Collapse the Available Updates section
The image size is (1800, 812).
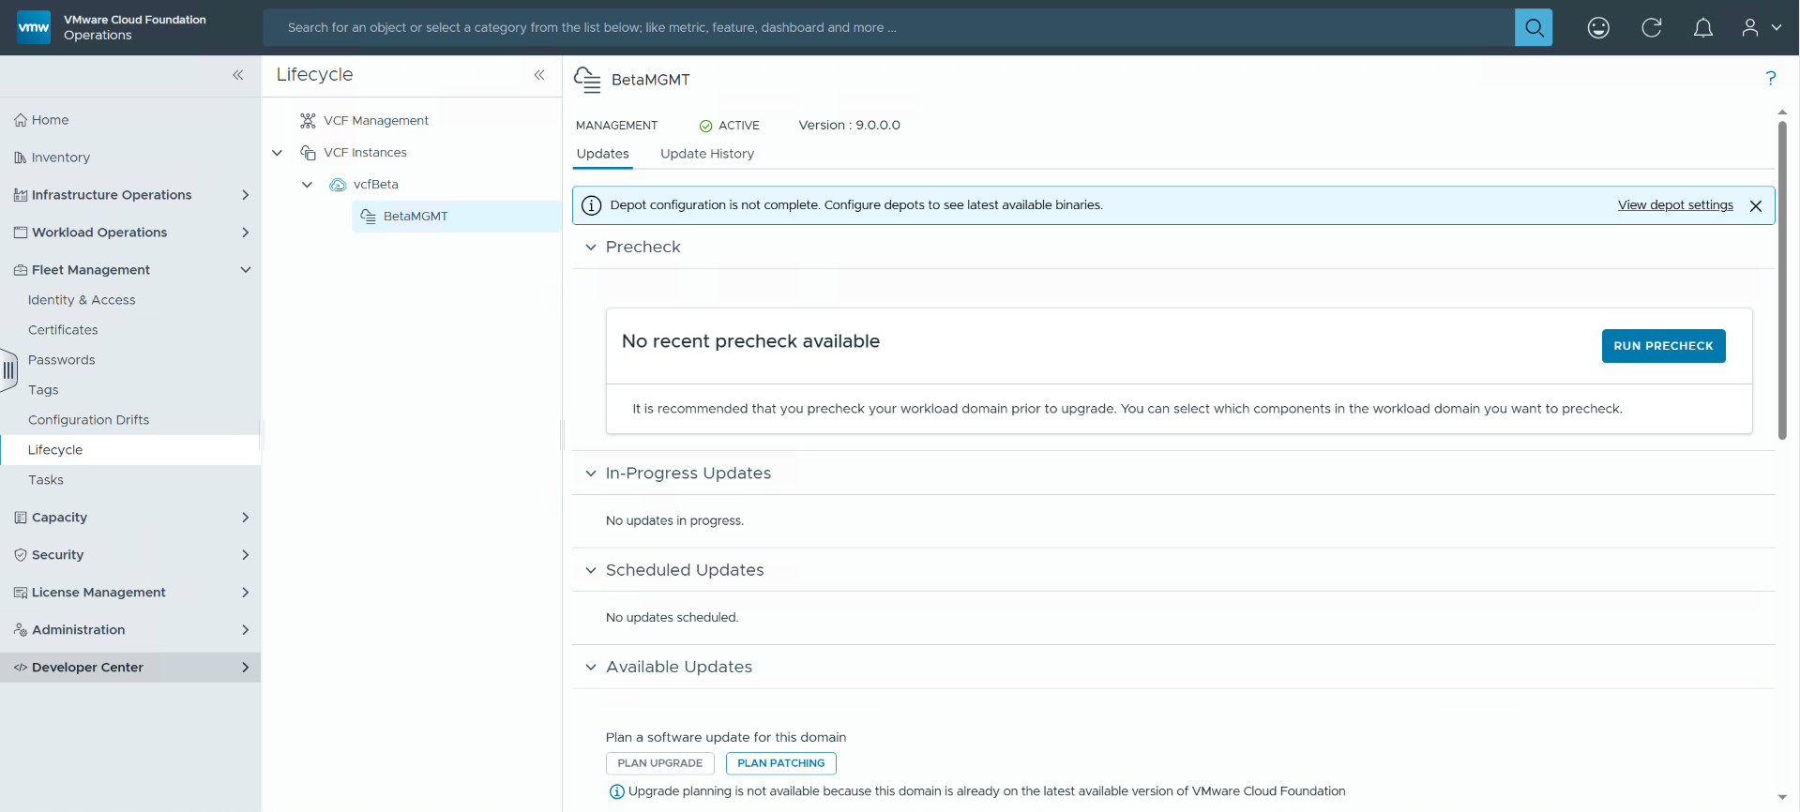tap(591, 668)
